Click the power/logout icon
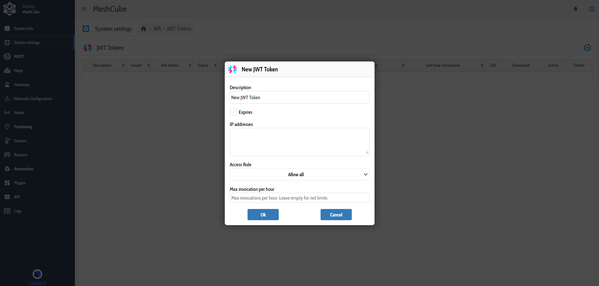Viewport: 599px width, 286px height. (592, 9)
